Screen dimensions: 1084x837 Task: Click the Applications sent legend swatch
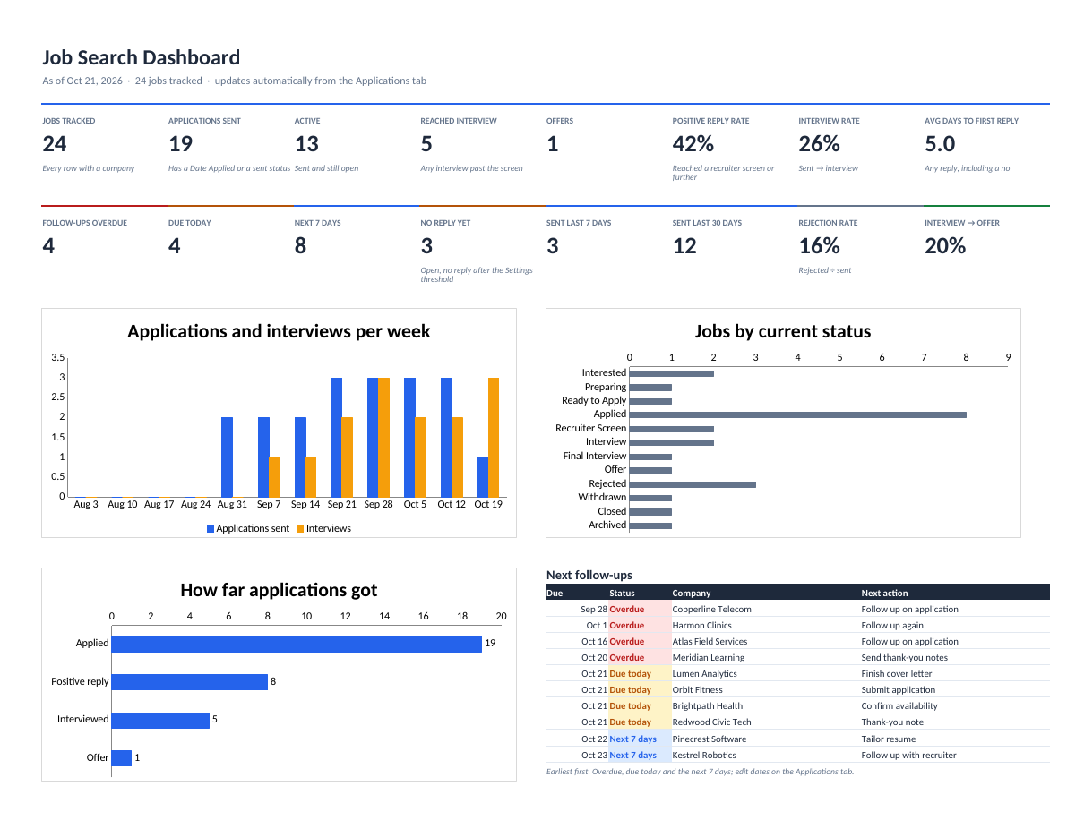click(x=211, y=529)
